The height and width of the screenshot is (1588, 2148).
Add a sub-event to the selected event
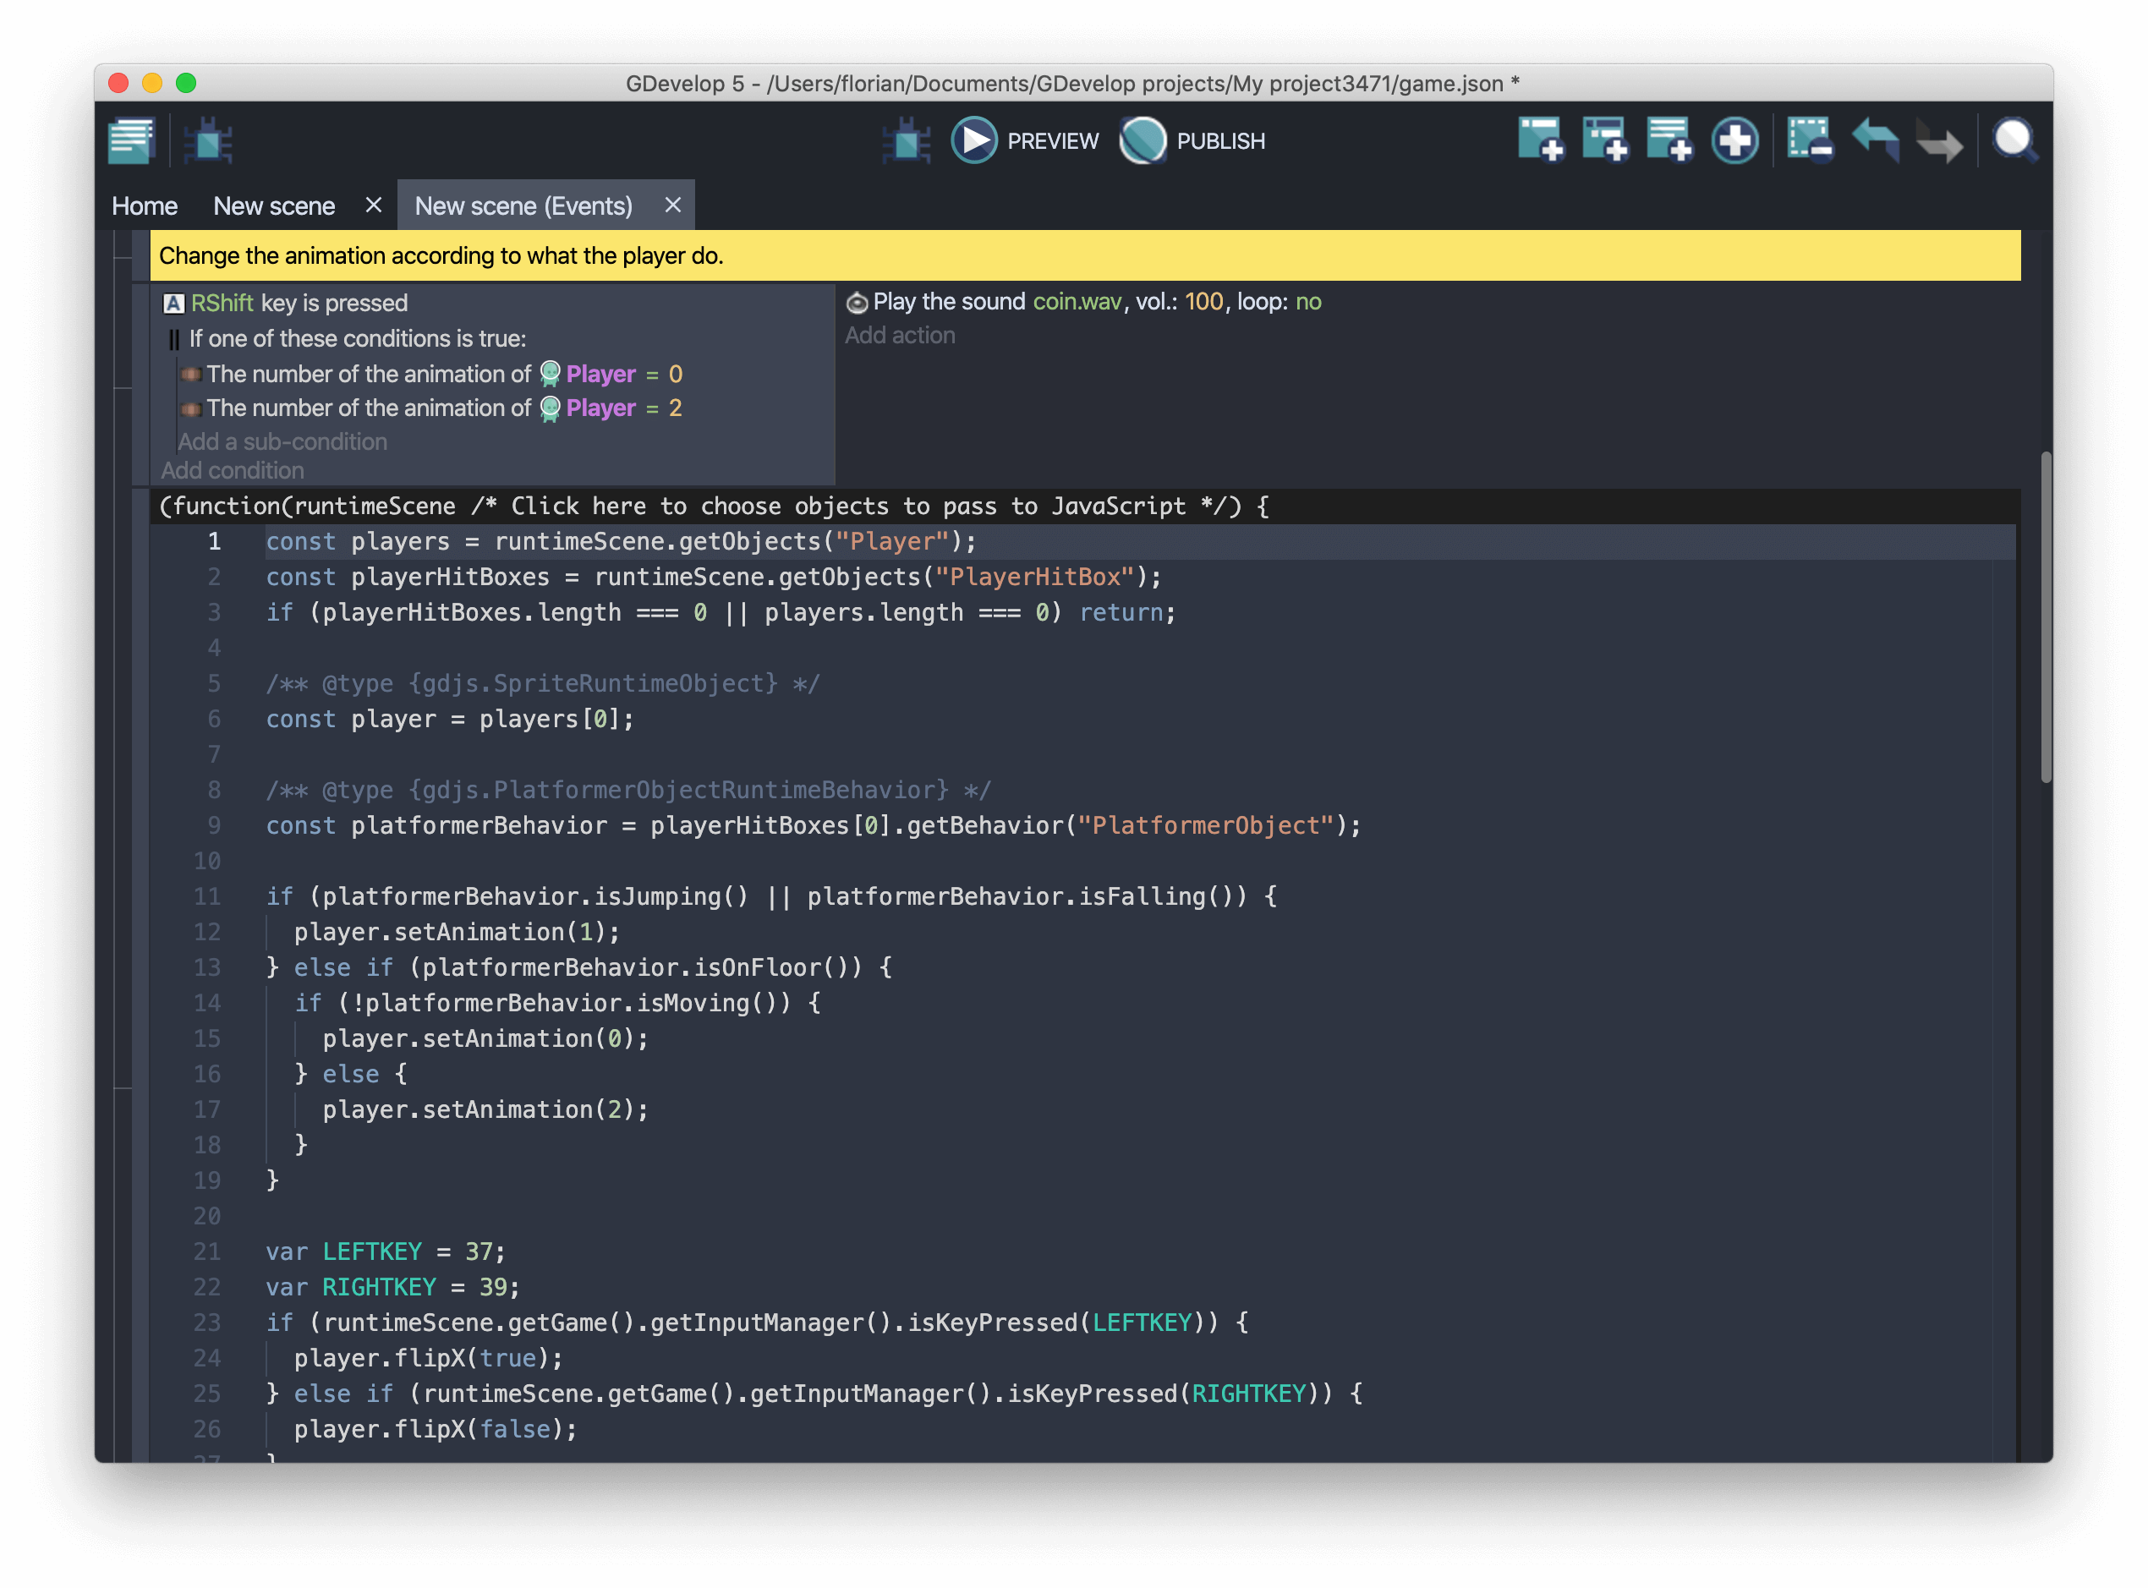[1605, 140]
